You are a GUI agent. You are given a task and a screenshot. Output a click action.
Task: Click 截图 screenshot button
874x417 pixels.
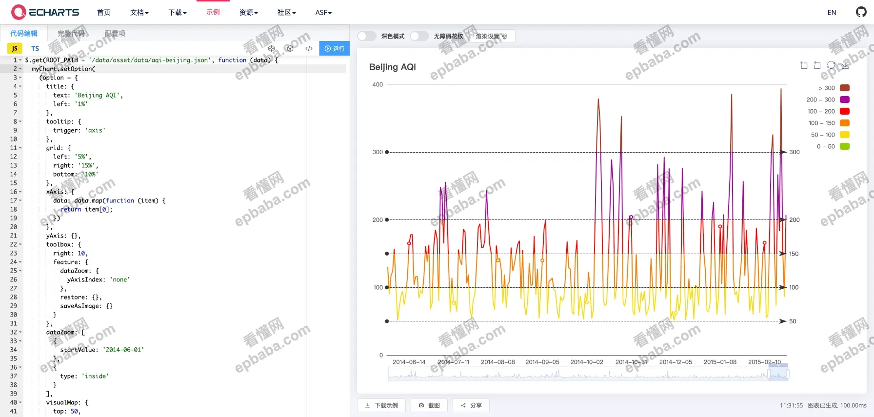click(x=429, y=405)
